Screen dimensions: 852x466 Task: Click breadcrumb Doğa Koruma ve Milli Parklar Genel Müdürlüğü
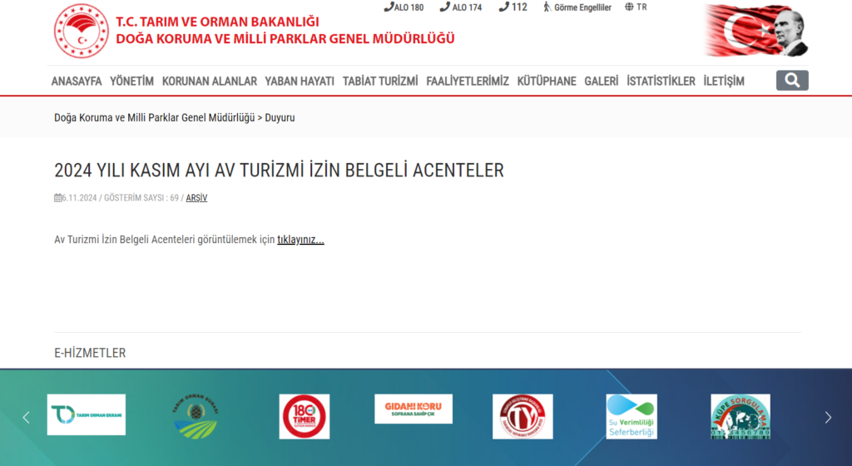coord(154,118)
